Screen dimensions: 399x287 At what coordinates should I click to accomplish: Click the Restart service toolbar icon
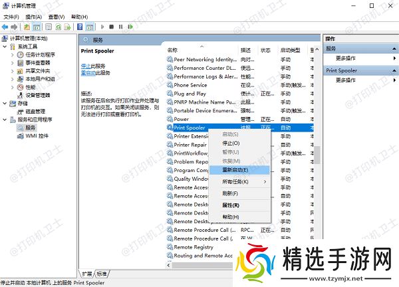pos(130,27)
